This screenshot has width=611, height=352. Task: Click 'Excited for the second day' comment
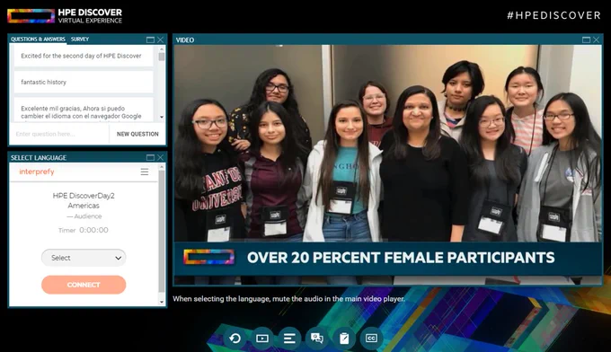coord(84,56)
